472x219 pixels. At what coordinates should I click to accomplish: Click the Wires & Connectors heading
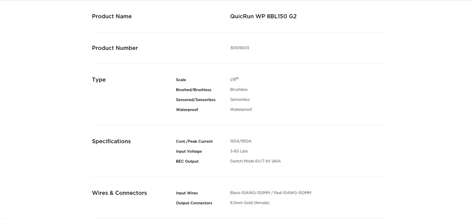click(119, 193)
